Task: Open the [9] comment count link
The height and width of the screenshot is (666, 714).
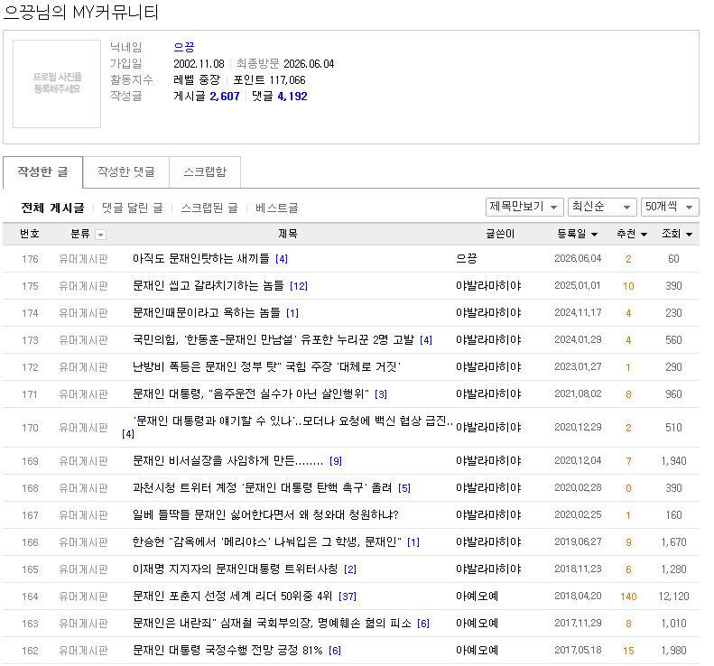Action: (x=336, y=461)
